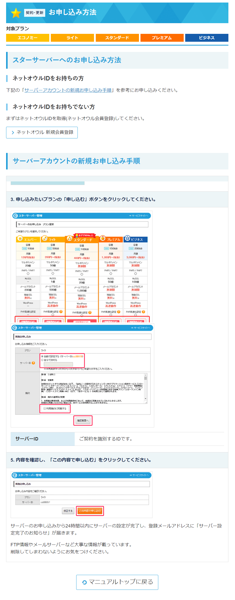
Task: Click the SSD badge in エコノミー 容量 cell
Action: tap(24, 248)
